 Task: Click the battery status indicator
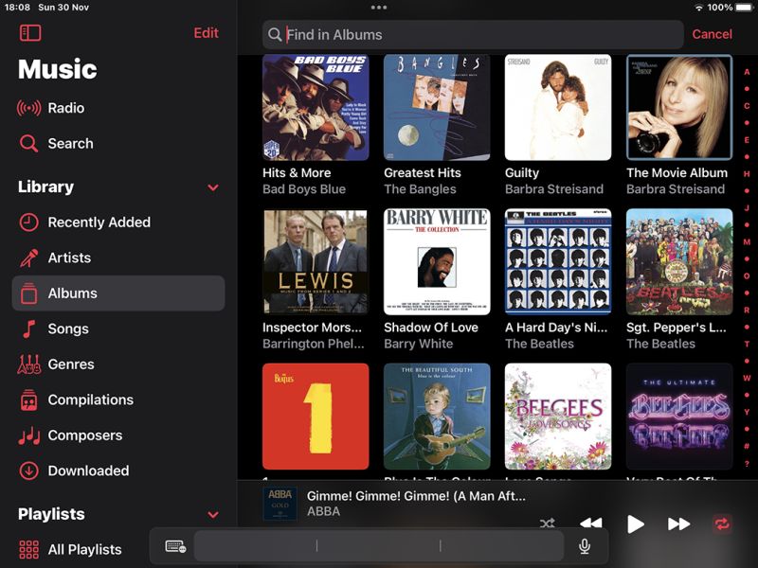745,8
